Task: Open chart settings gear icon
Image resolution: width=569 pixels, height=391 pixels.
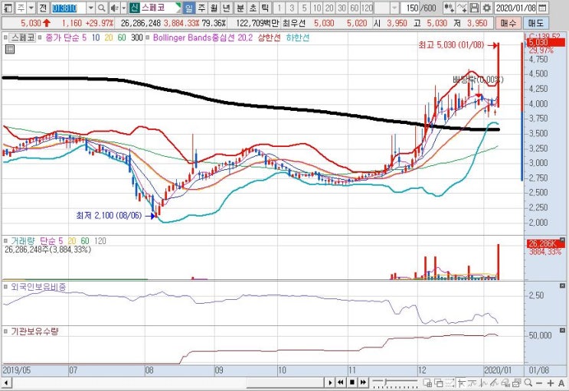Action: coord(486,8)
